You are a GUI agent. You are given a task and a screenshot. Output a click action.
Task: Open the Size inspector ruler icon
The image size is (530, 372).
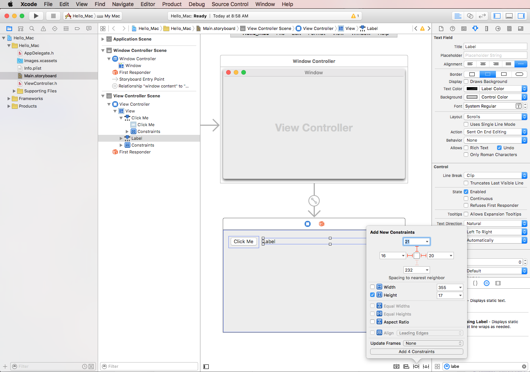[486, 28]
